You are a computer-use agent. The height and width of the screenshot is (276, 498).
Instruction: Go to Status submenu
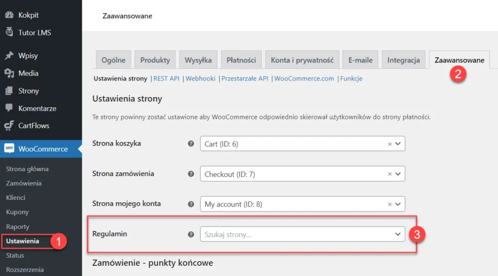tap(15, 255)
